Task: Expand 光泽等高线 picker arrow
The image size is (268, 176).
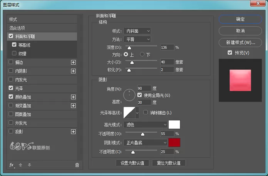Action: click(x=137, y=113)
